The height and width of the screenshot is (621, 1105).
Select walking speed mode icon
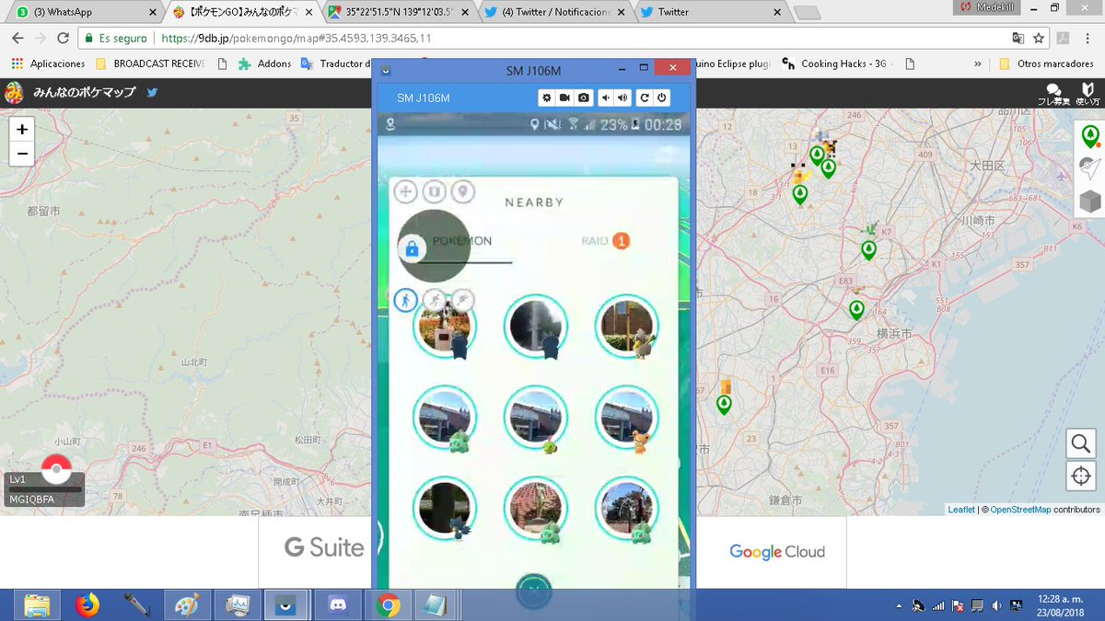point(405,300)
